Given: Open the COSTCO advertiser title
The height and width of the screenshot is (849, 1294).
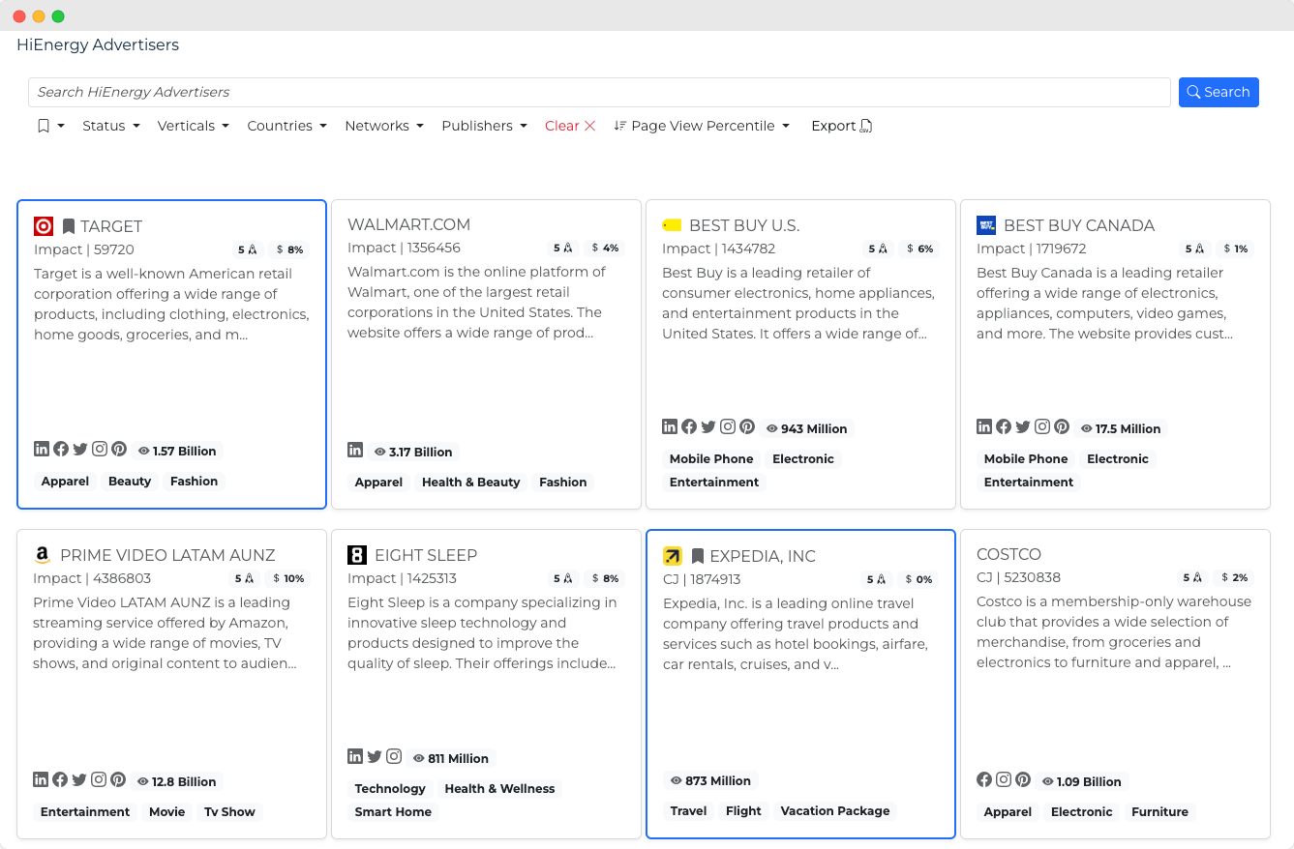Looking at the screenshot, I should (1008, 554).
